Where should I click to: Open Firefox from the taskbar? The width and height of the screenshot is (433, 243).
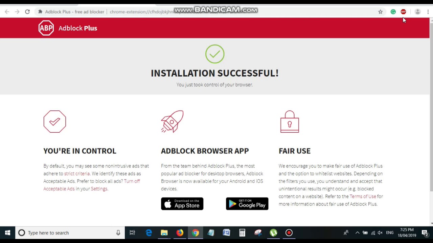point(180,233)
